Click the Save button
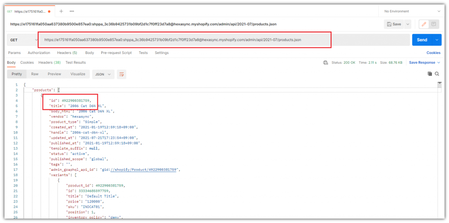This screenshot has height=223, width=449. point(394,25)
